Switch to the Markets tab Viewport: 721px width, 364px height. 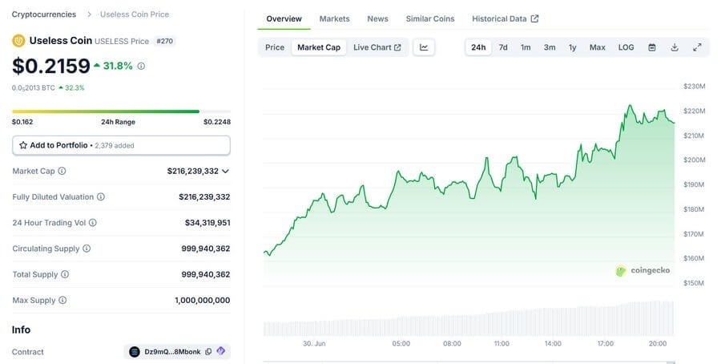(334, 18)
